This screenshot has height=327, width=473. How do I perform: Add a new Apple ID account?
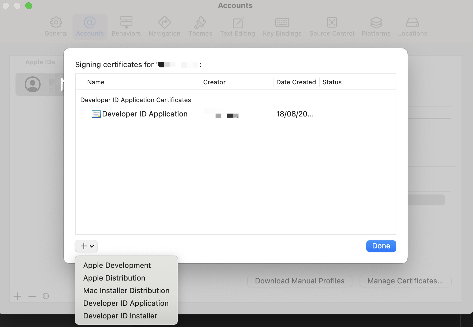17,296
